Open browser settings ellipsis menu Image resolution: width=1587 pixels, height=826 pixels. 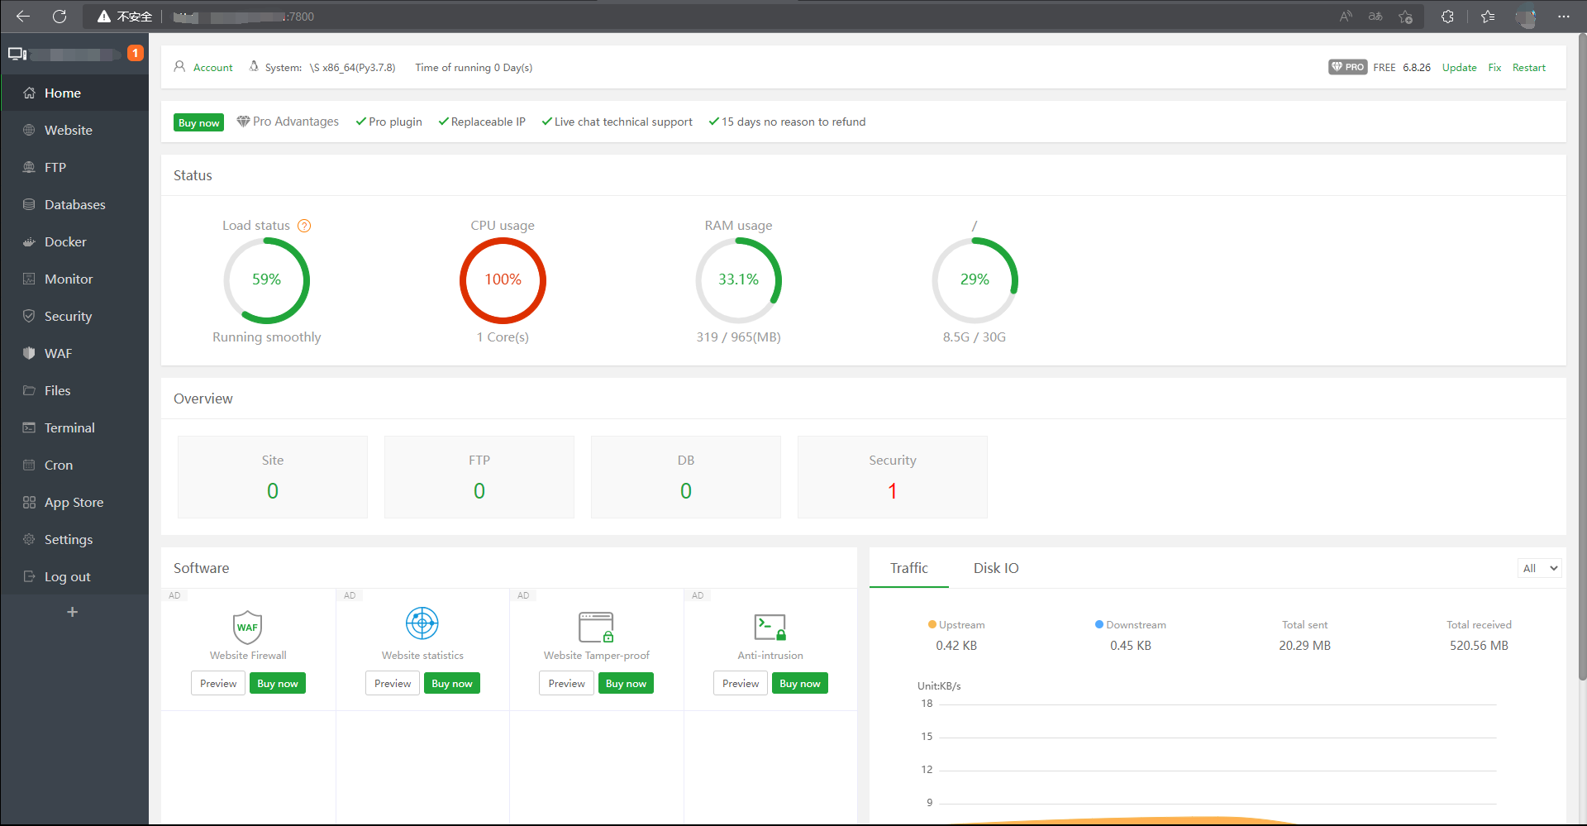[1563, 17]
